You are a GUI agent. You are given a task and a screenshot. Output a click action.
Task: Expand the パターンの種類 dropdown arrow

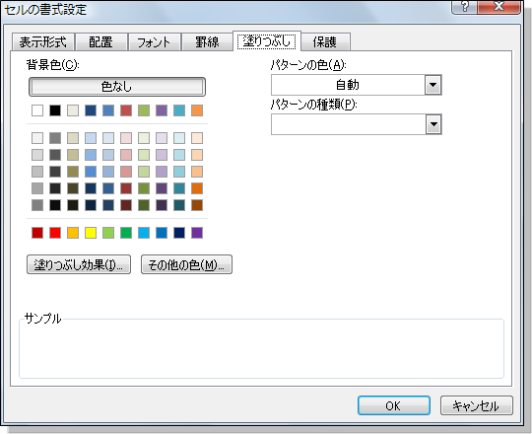tap(433, 124)
